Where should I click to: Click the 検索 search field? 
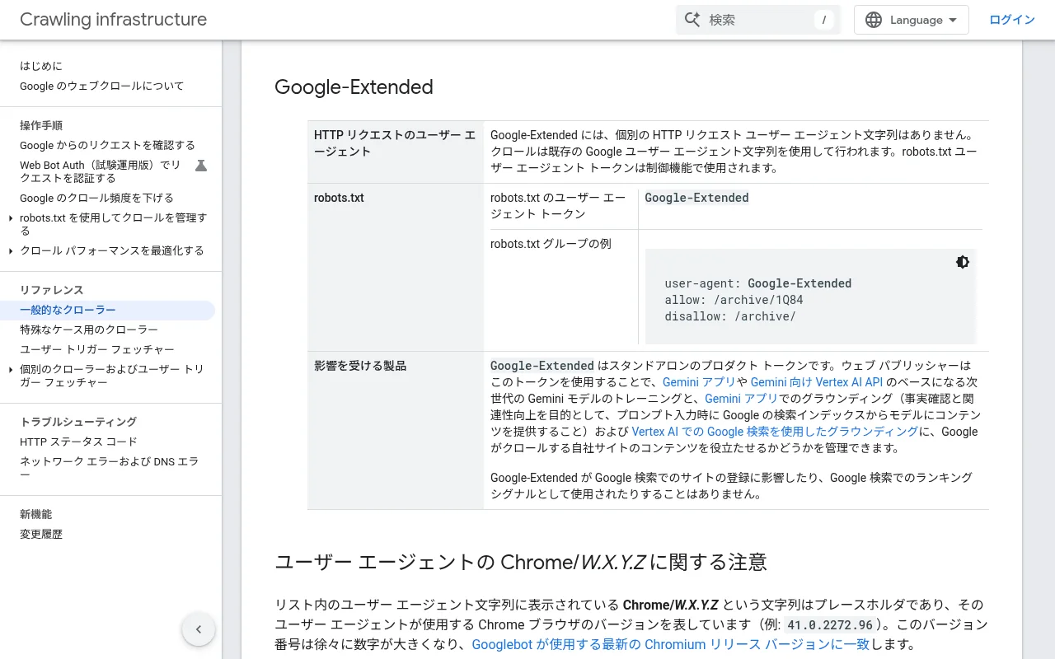[x=758, y=20]
